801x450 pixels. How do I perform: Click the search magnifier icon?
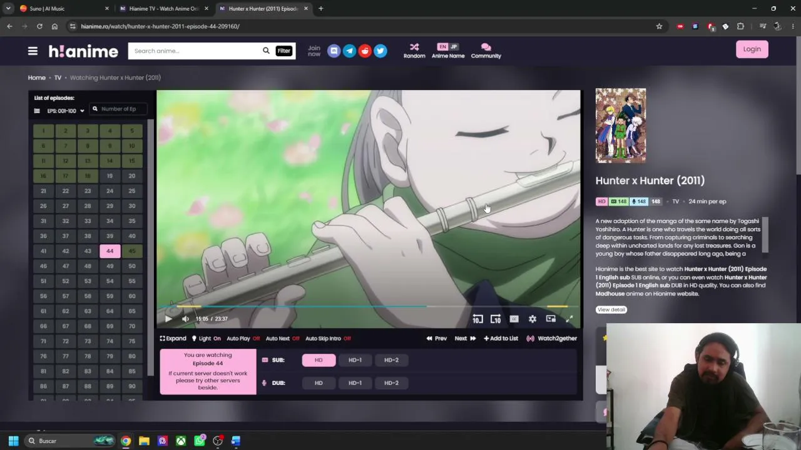coord(266,51)
